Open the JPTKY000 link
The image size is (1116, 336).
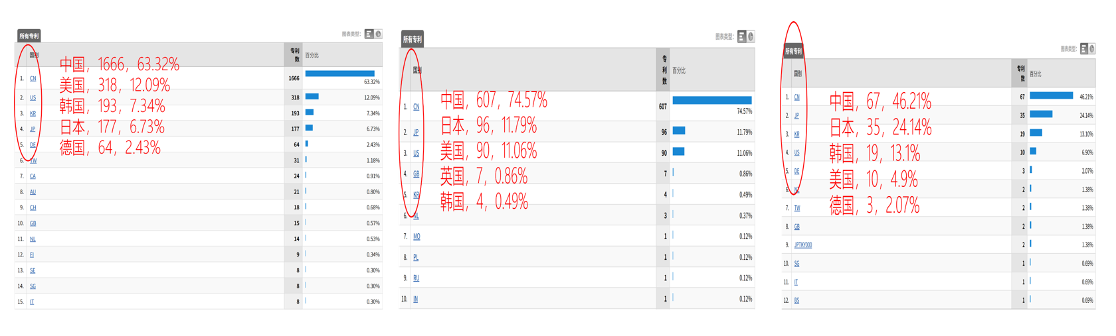coord(803,245)
